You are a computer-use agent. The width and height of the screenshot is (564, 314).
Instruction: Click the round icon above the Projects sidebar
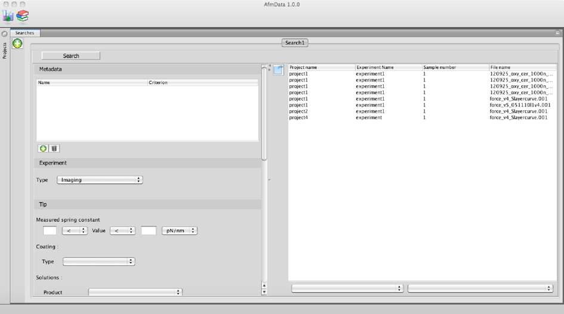coord(5,34)
